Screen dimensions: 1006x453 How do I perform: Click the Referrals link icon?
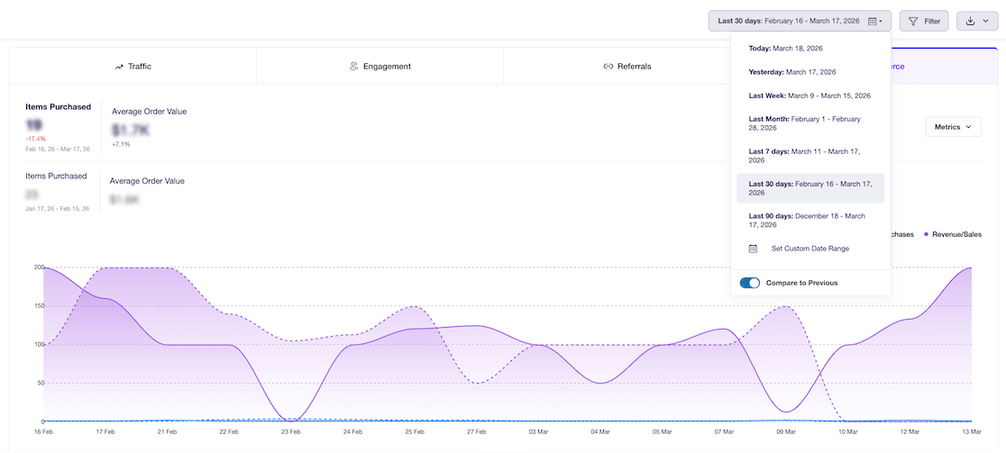pos(608,66)
